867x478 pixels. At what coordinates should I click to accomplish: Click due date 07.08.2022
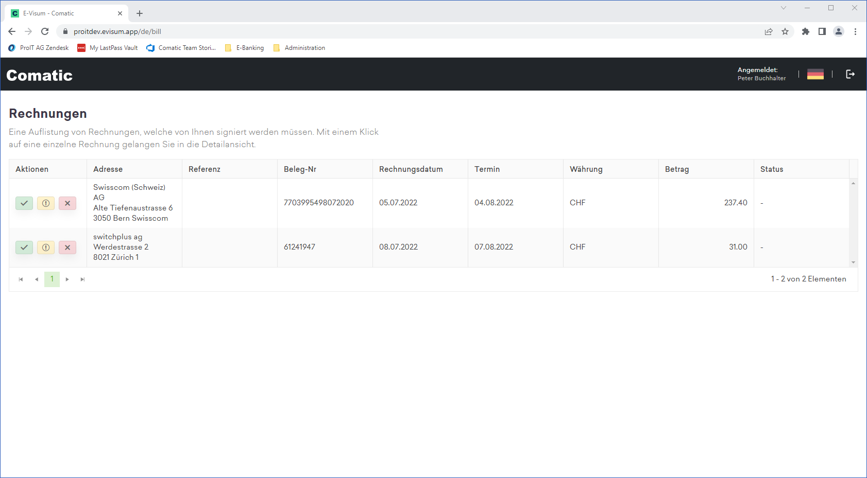[x=494, y=247]
